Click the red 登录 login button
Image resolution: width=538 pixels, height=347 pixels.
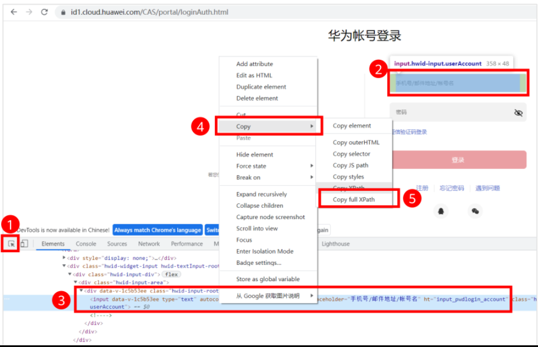pos(459,160)
